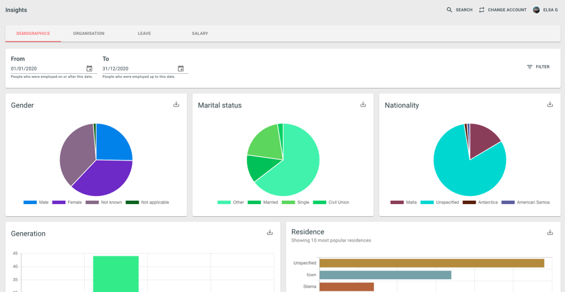Click the Marital status card heading

pos(220,105)
